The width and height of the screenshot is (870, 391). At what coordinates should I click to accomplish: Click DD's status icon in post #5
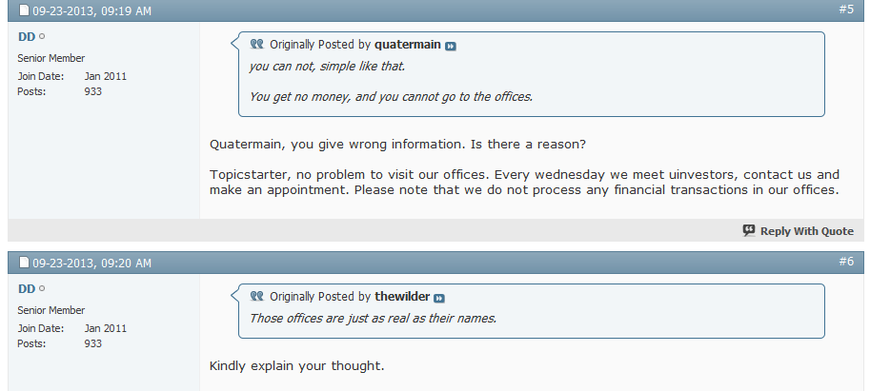pos(42,37)
